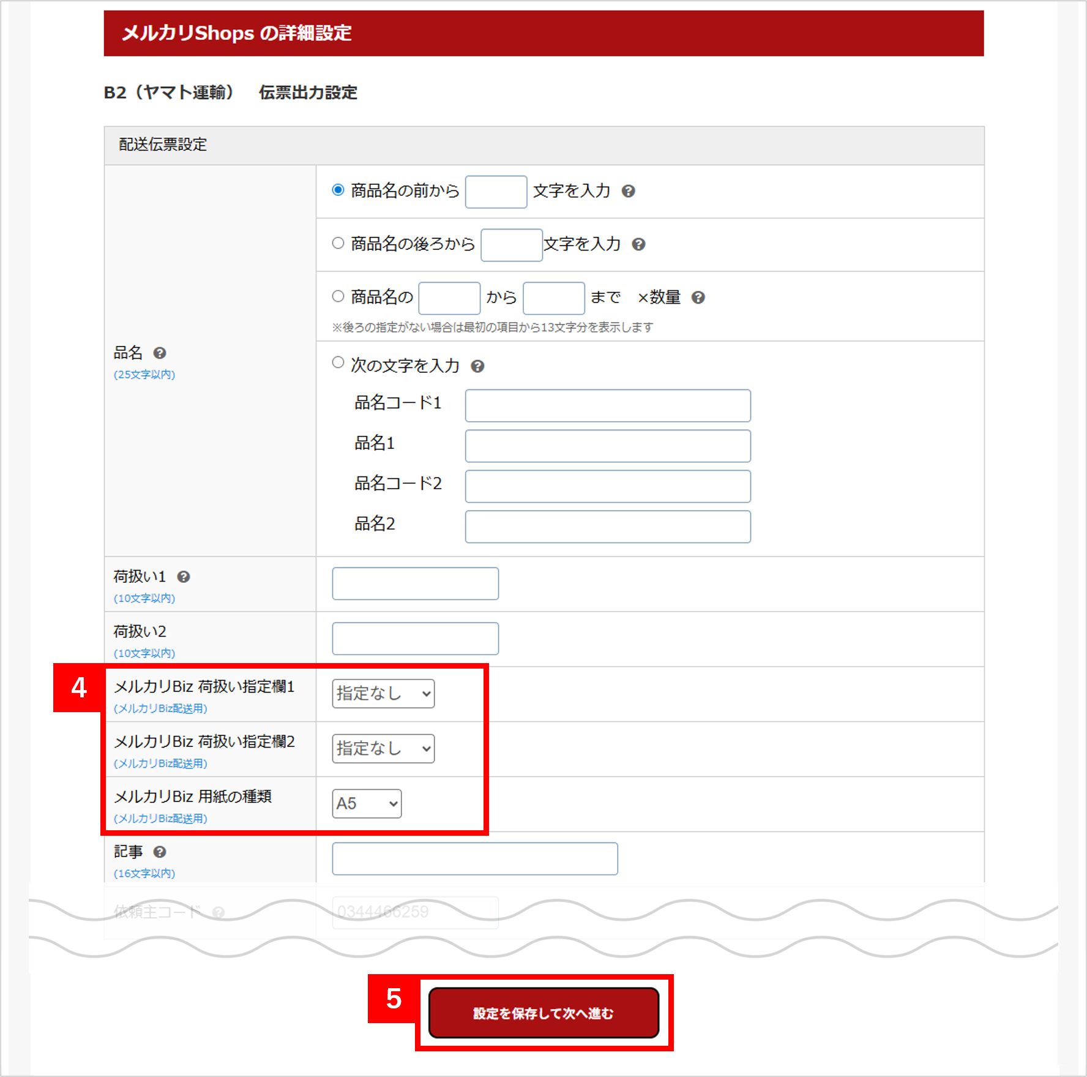
Task: Choose the 商品名の range ×数量 radio option
Action: [338, 297]
